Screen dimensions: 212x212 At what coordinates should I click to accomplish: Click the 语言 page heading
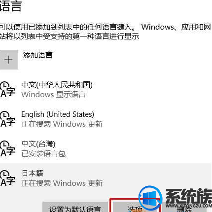[11, 6]
